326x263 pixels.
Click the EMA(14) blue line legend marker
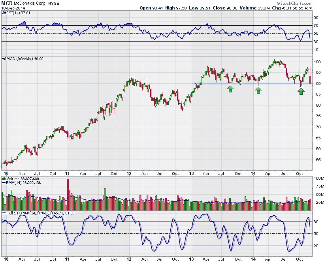[x=4, y=183]
